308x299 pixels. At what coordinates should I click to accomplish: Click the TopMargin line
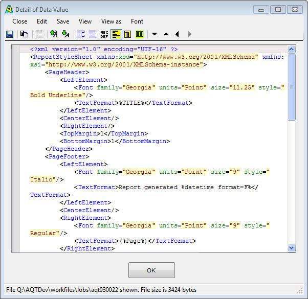tap(104, 133)
